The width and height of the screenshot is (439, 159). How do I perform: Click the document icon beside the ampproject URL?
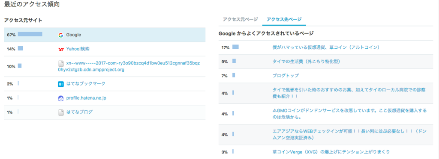[x=60, y=63]
